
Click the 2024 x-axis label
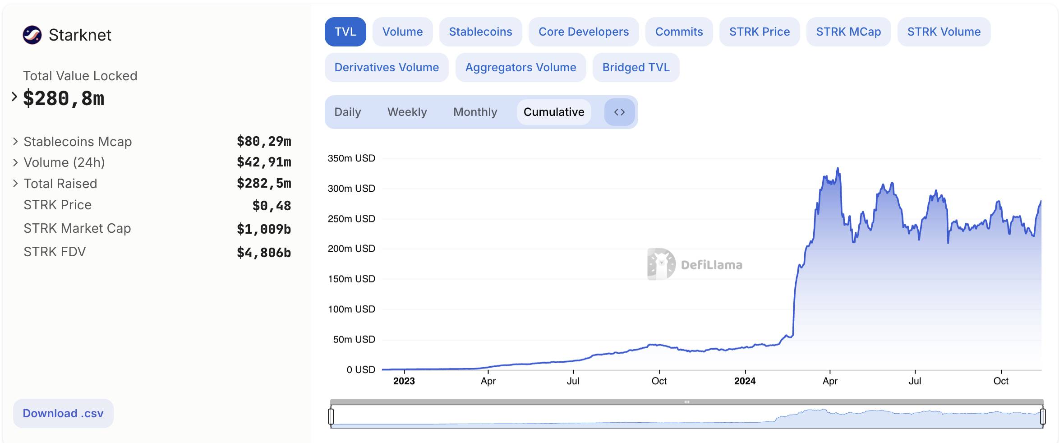pos(745,381)
